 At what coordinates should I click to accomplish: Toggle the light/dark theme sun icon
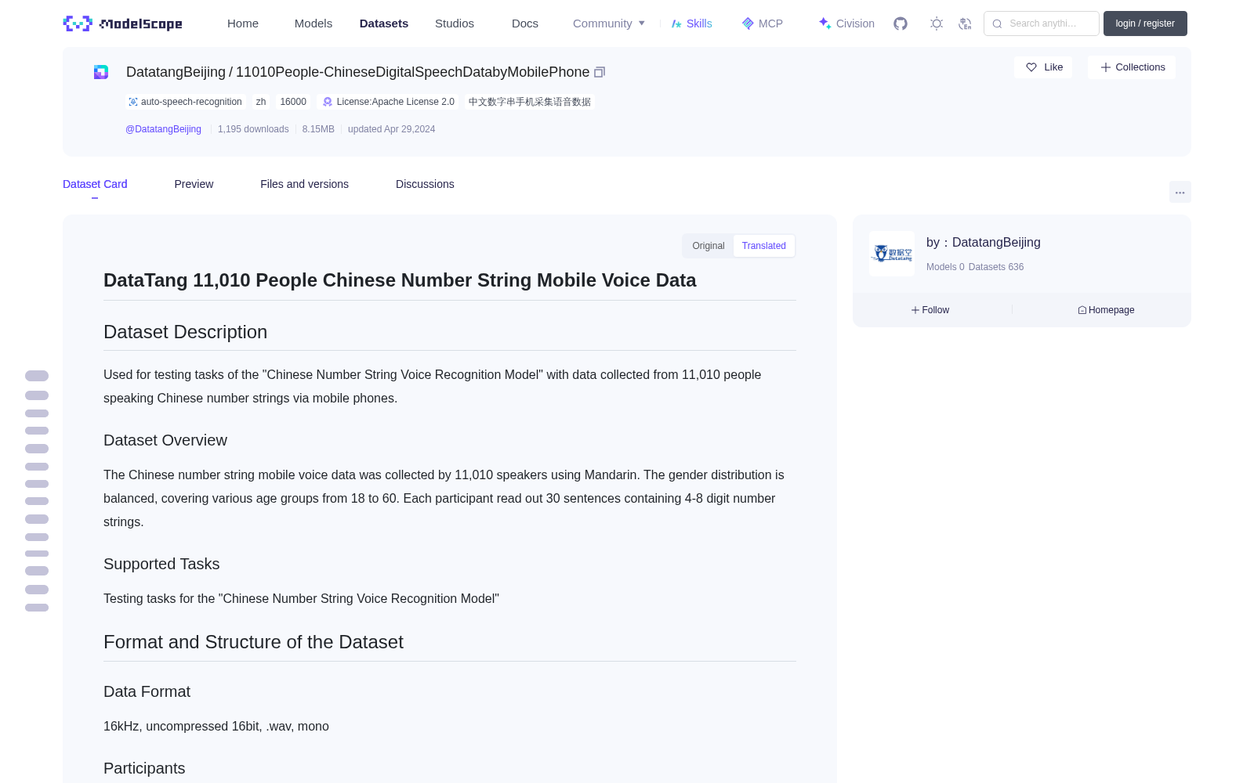pyautogui.click(x=937, y=23)
